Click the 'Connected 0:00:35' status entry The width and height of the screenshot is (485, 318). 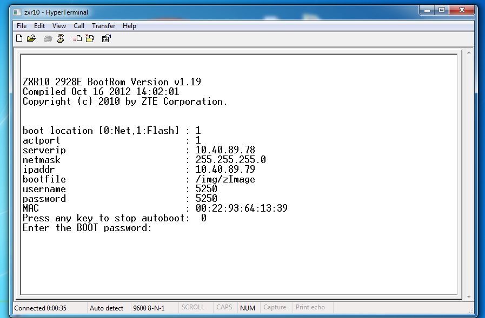[40, 308]
